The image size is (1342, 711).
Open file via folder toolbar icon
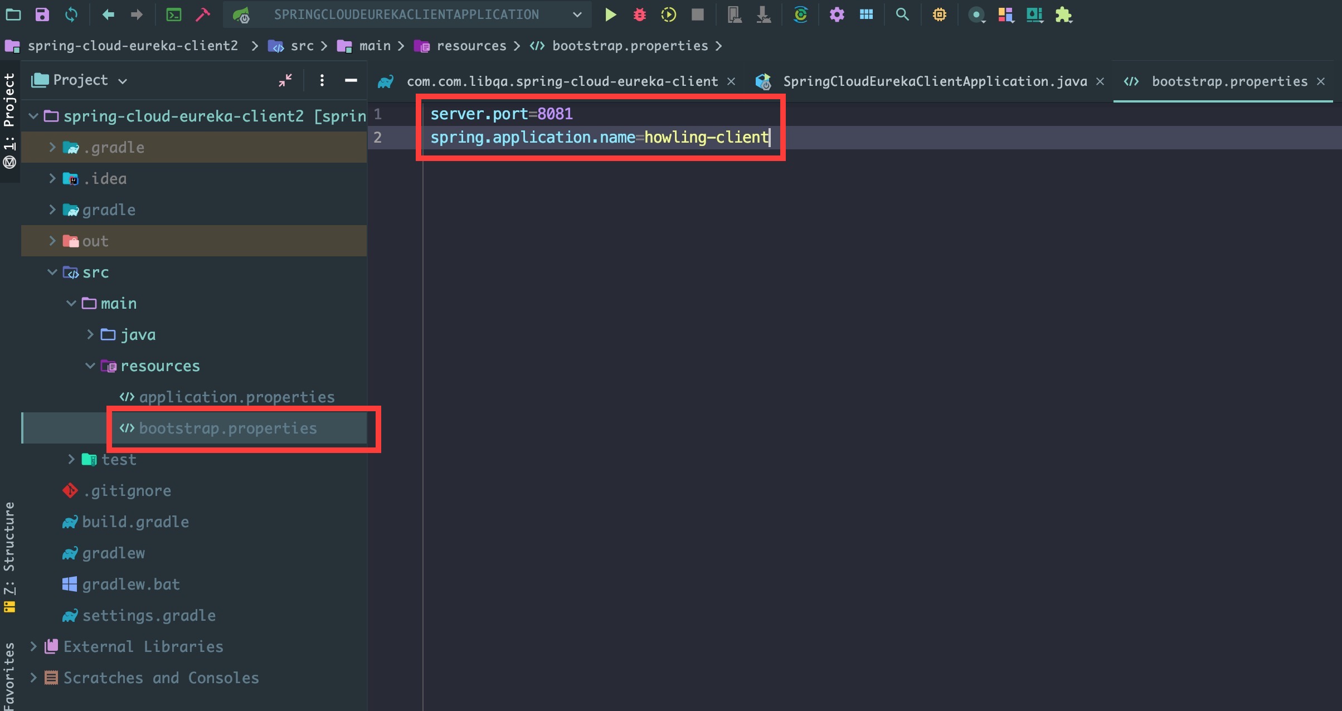click(x=13, y=14)
